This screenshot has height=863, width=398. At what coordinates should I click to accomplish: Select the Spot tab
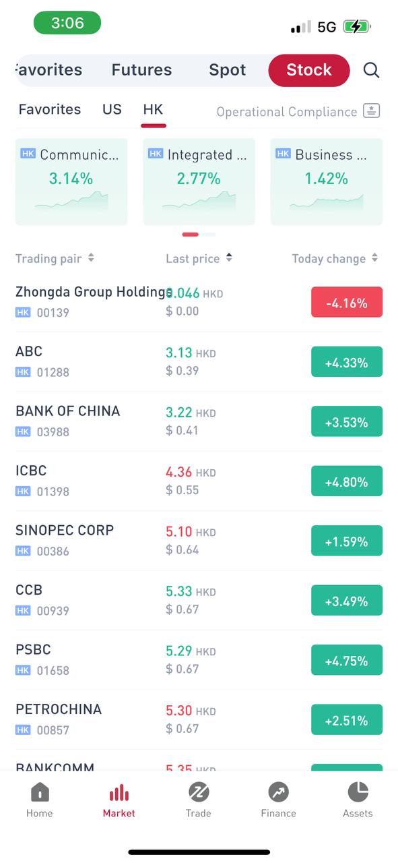coord(227,69)
